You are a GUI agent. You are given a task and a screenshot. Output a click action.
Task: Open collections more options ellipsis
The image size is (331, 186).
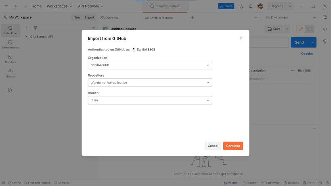pos(93,28)
